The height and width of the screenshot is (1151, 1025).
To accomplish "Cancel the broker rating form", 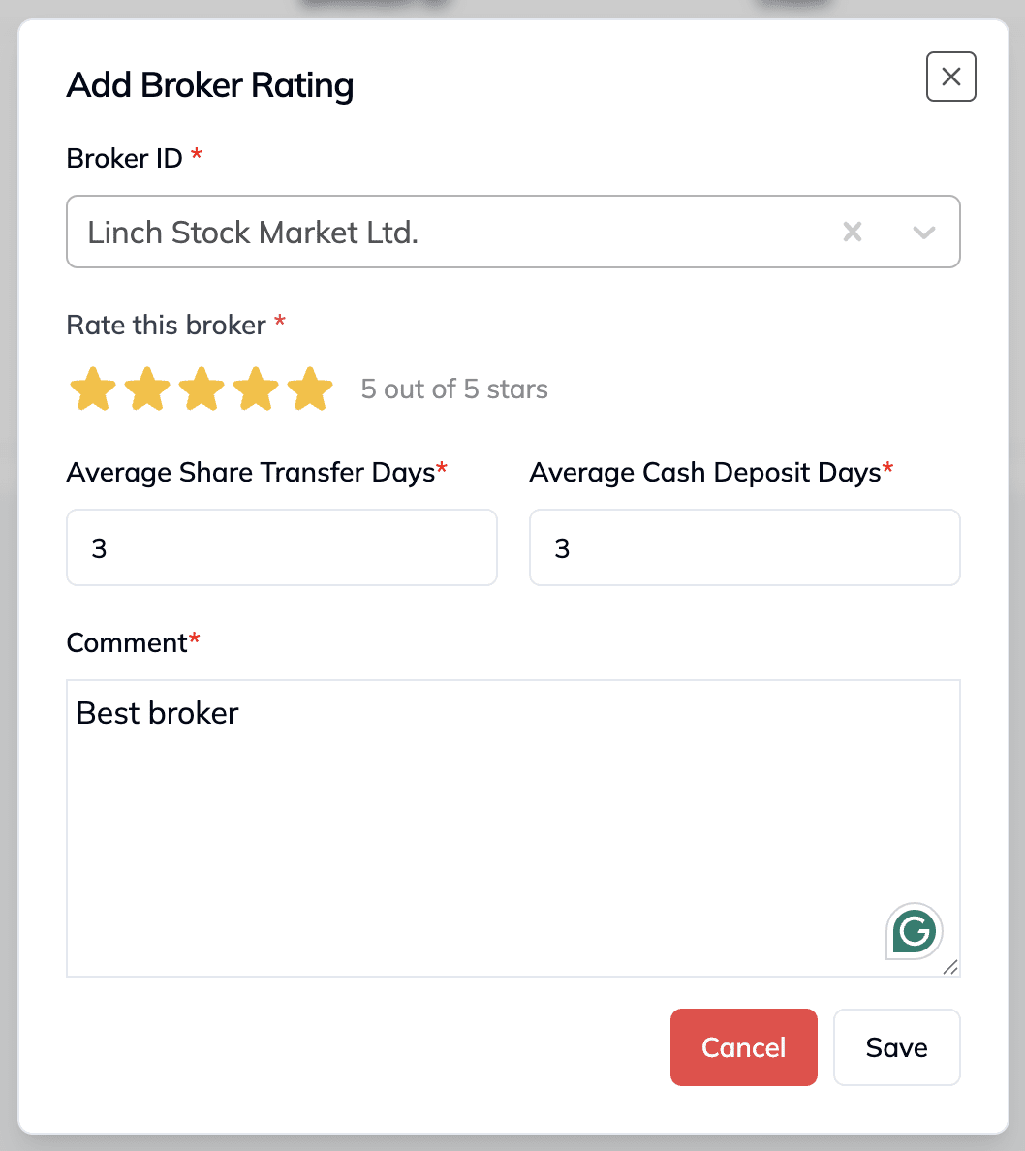I will pyautogui.click(x=744, y=1047).
